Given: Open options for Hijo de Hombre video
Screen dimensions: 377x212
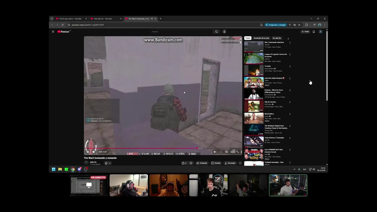Looking at the screenshot, I should [x=290, y=102].
